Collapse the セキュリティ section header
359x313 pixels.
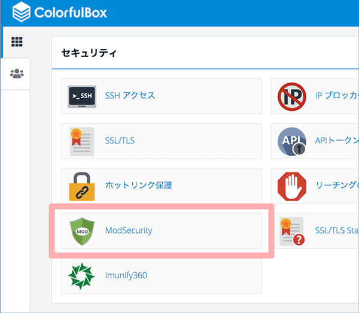(x=89, y=53)
